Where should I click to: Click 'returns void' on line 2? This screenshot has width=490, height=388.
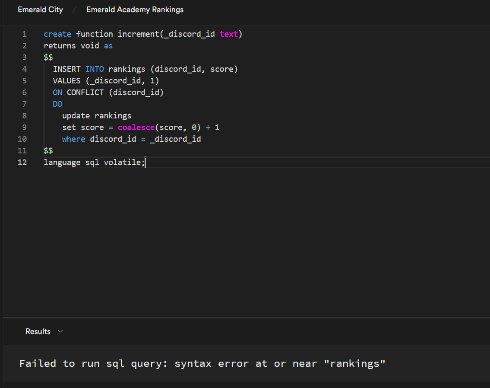(71, 46)
